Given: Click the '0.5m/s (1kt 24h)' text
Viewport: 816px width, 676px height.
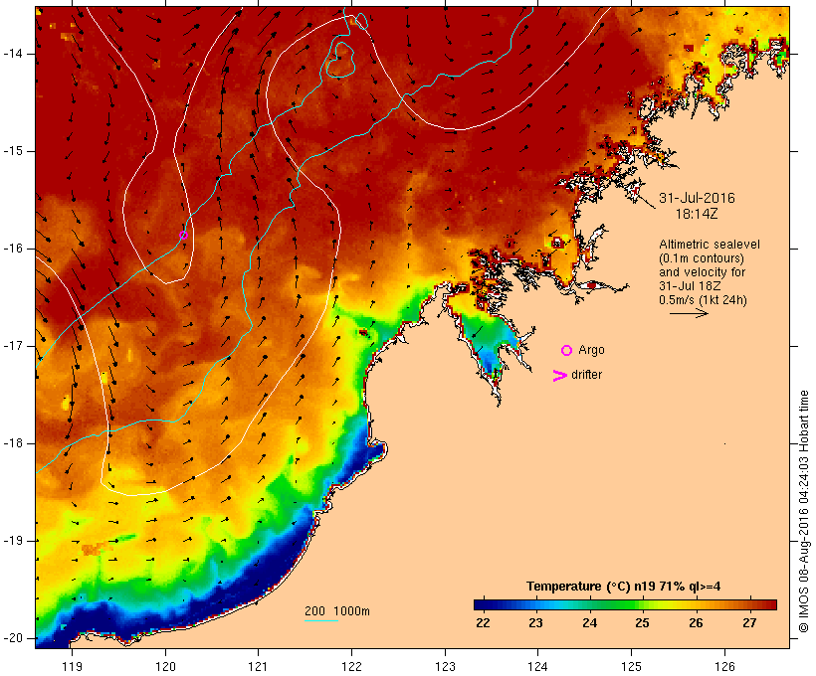Looking at the screenshot, I should point(703,300).
